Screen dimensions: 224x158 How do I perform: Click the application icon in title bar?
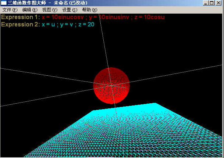tap(4, 3)
